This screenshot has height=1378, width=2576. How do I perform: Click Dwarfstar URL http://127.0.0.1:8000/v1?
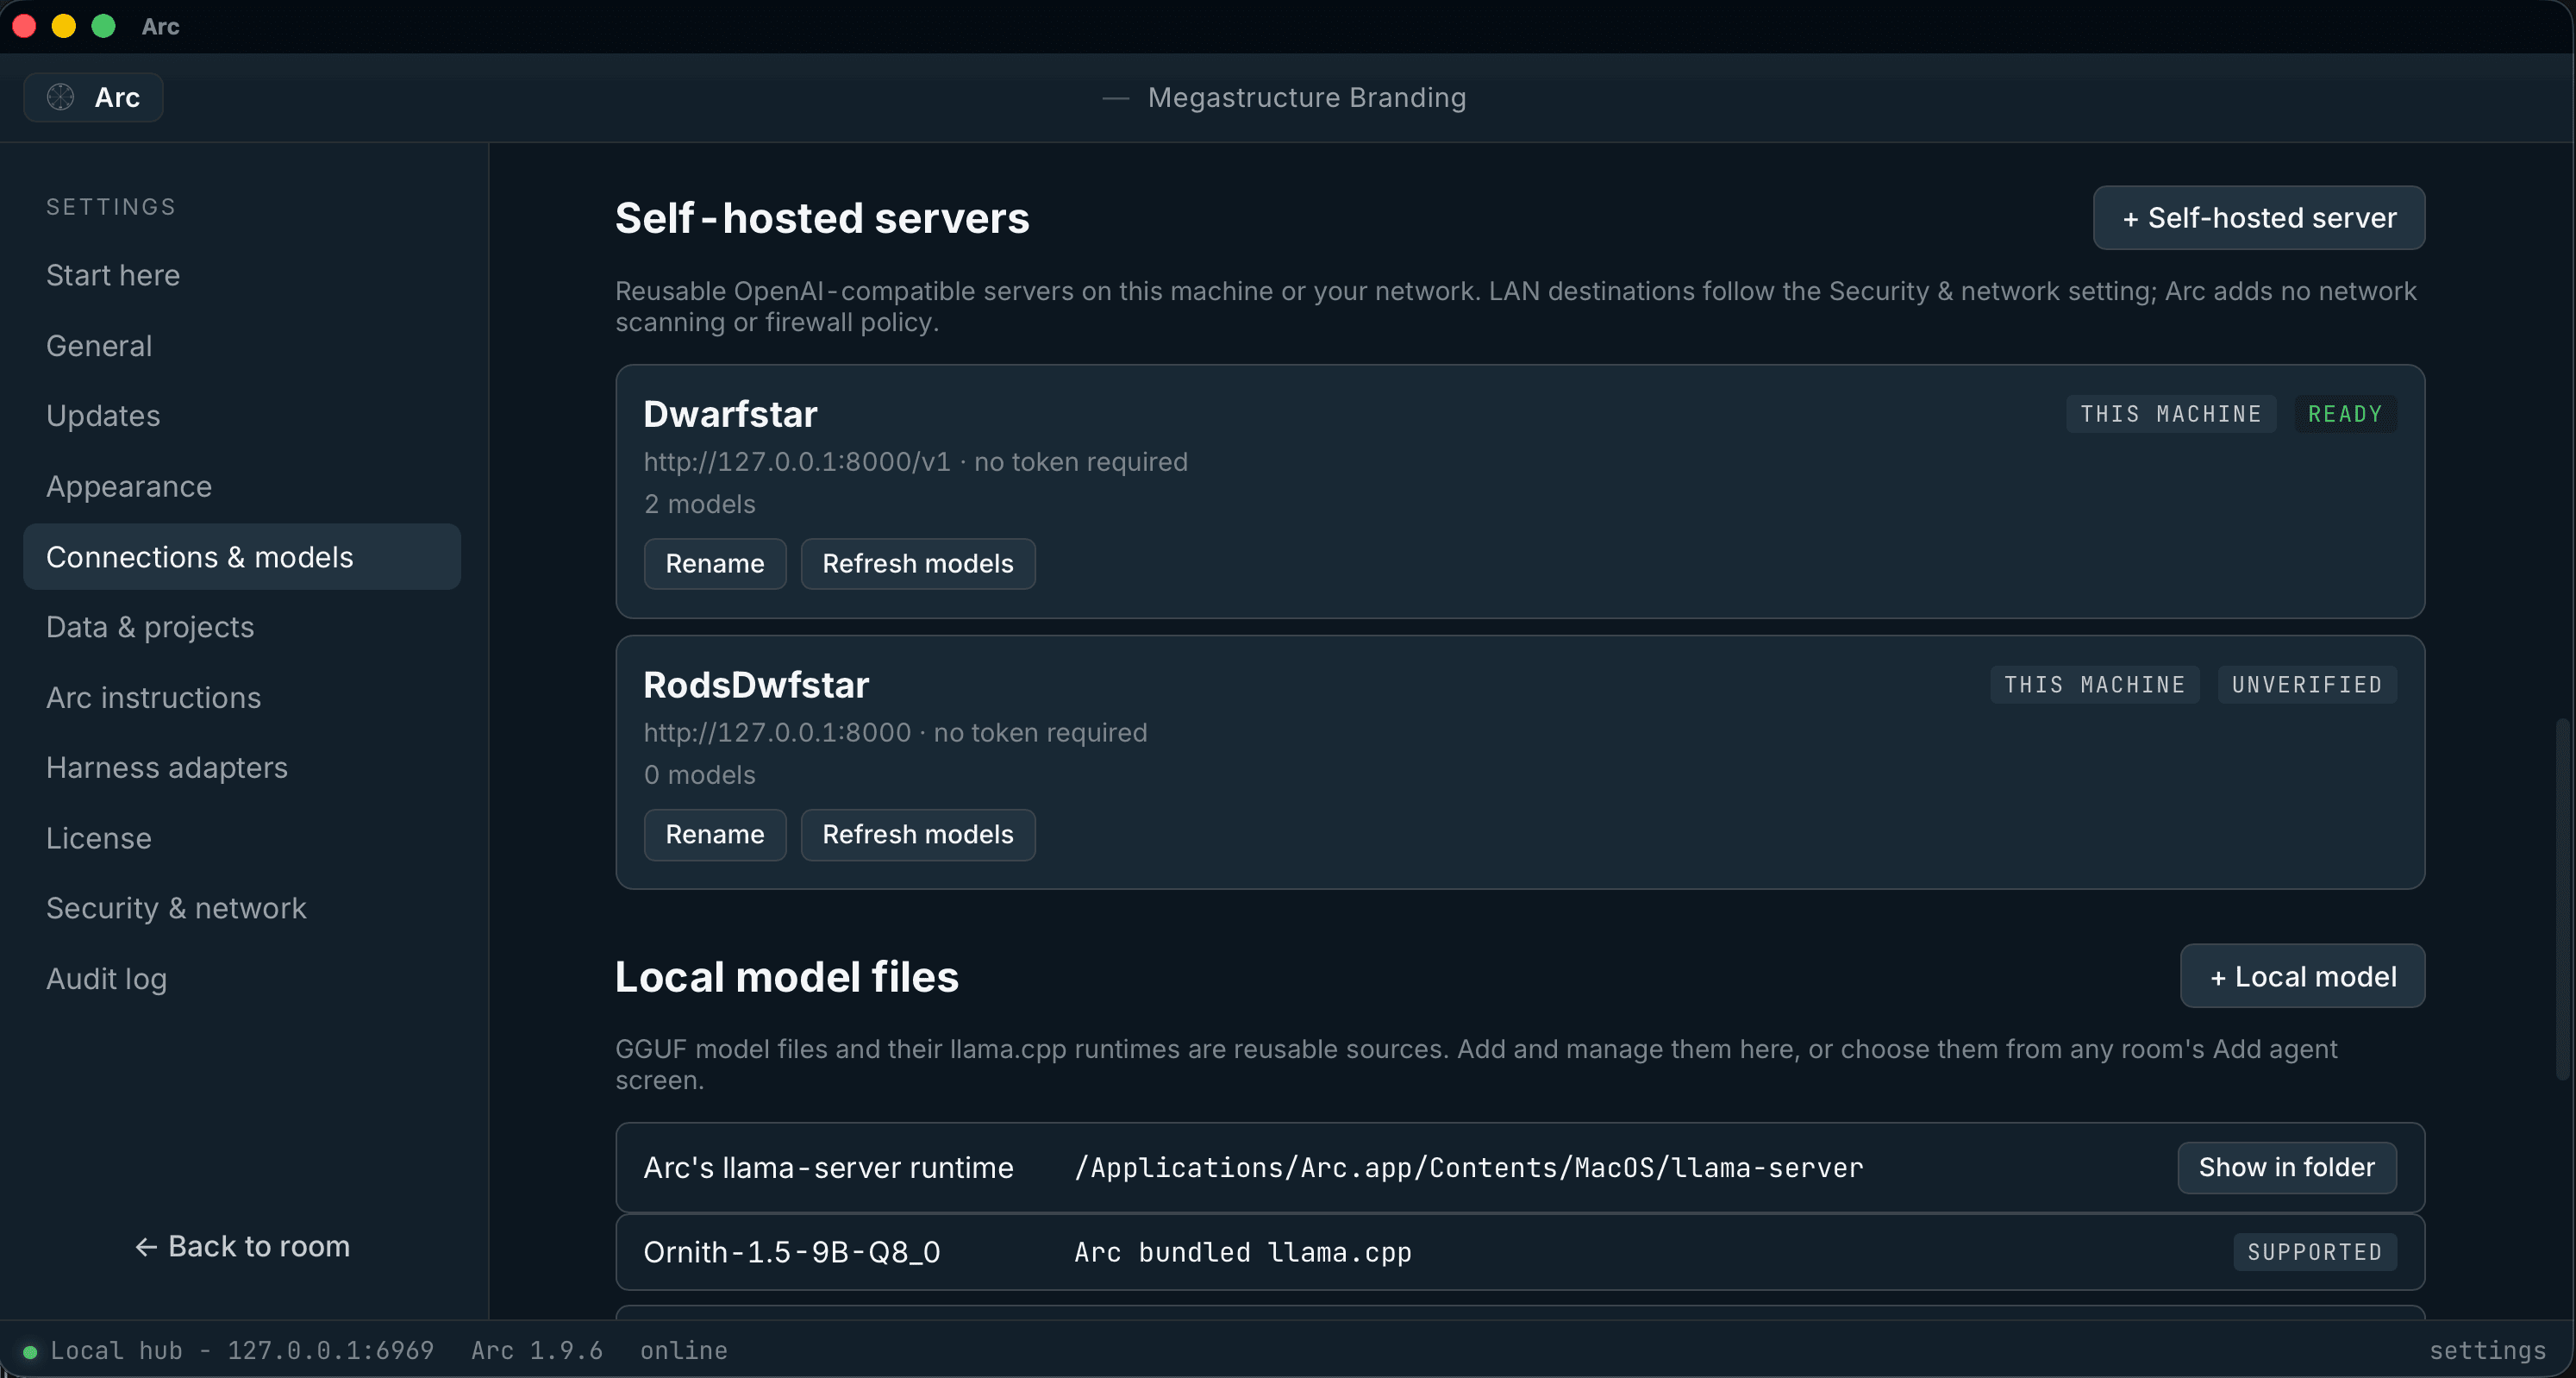pyautogui.click(x=797, y=462)
